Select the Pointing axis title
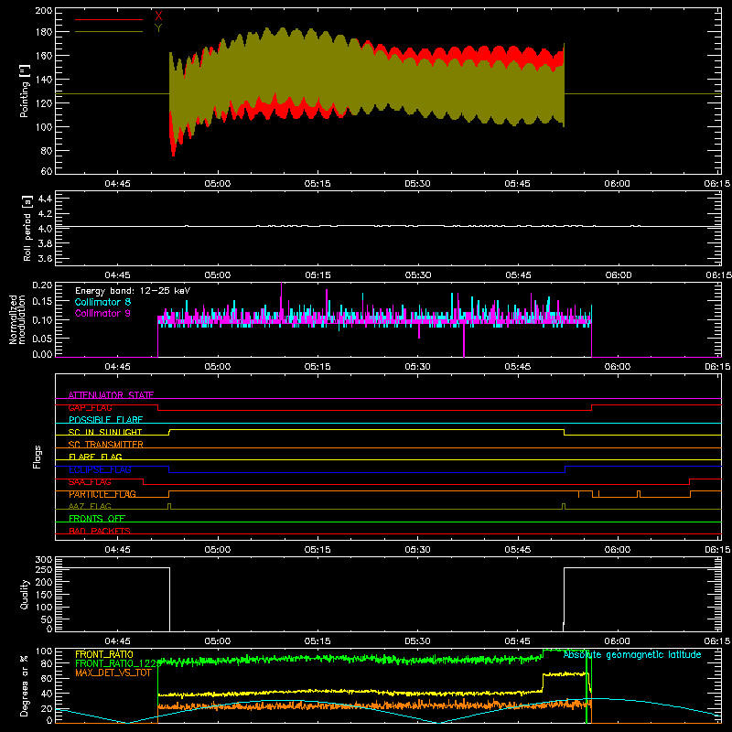The height and width of the screenshot is (732, 732). 25,91
